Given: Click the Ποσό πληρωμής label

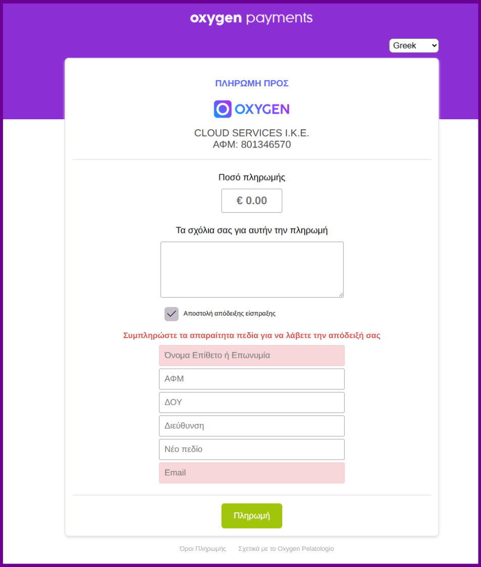Looking at the screenshot, I should [x=252, y=177].
